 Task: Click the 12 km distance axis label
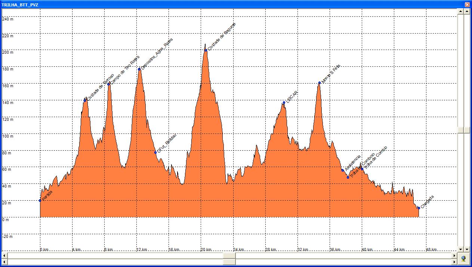142,250
